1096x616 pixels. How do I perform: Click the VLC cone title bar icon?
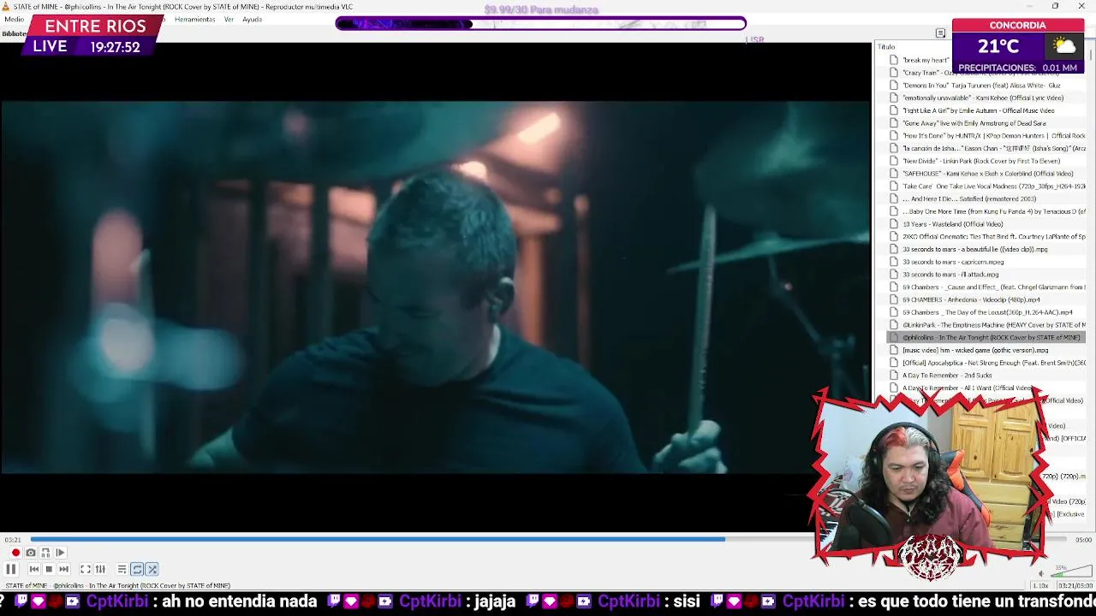[x=6, y=6]
